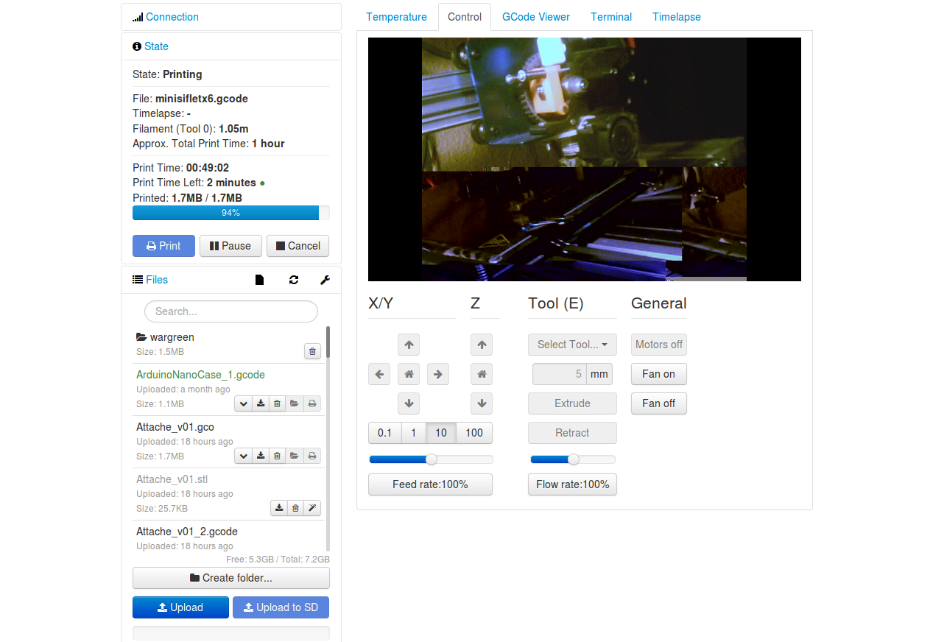Collapse the Connection panel
This screenshot has width=933, height=642.
pyautogui.click(x=172, y=17)
